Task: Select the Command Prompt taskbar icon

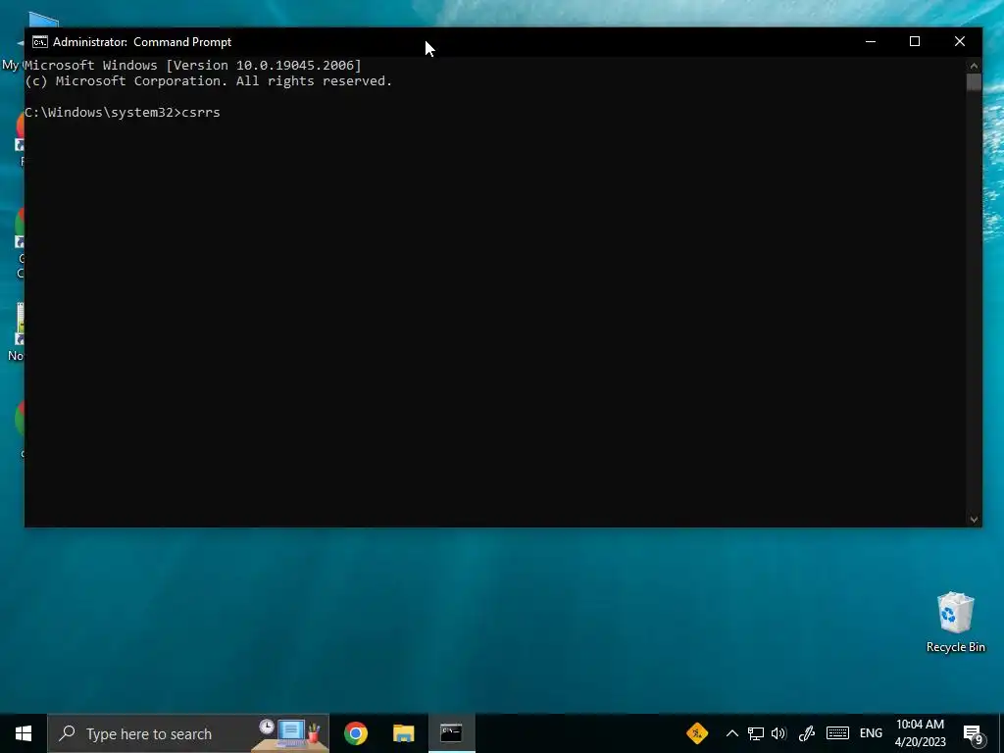Action: (x=451, y=733)
